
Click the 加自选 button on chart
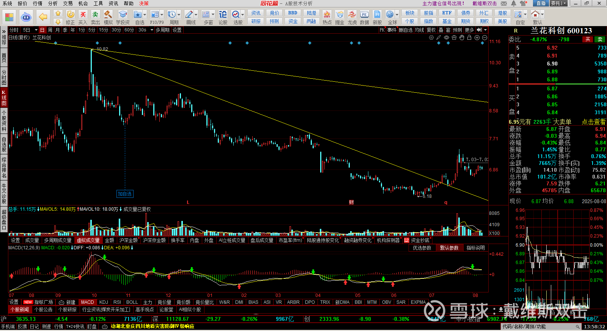(x=125, y=194)
